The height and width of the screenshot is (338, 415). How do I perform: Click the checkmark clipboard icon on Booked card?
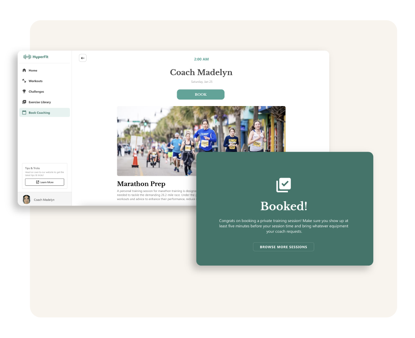284,185
